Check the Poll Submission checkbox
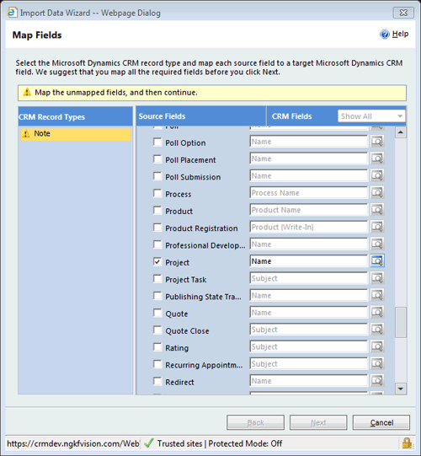This screenshot has height=456, width=421. tap(157, 176)
